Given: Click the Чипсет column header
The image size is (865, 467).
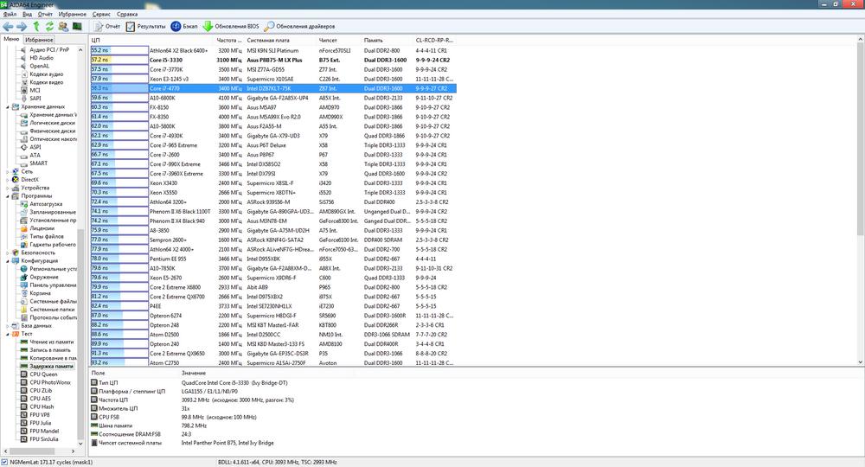Looking at the screenshot, I should (339, 41).
